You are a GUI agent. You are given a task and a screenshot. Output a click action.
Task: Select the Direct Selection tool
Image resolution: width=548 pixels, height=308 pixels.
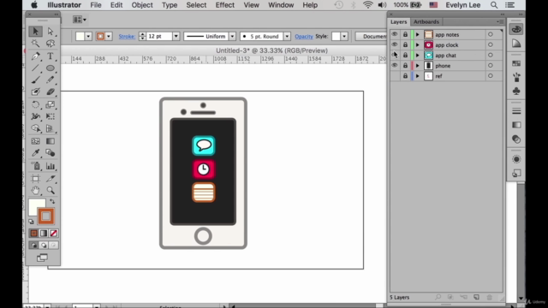click(x=51, y=32)
